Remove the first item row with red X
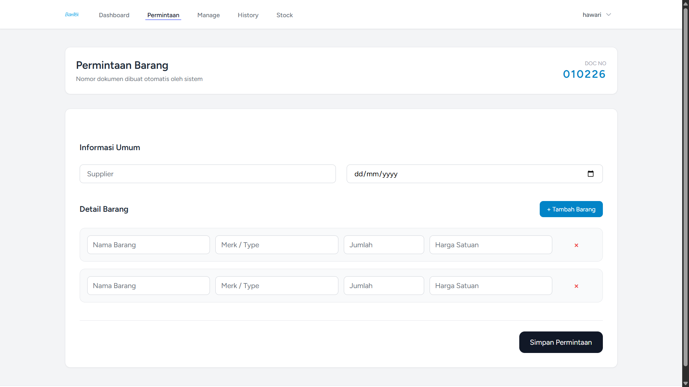The width and height of the screenshot is (689, 387). pyautogui.click(x=576, y=245)
